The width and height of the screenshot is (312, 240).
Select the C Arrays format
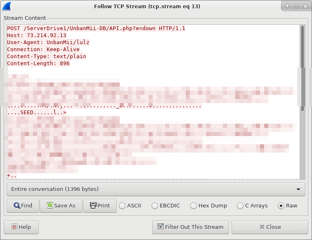point(240,205)
